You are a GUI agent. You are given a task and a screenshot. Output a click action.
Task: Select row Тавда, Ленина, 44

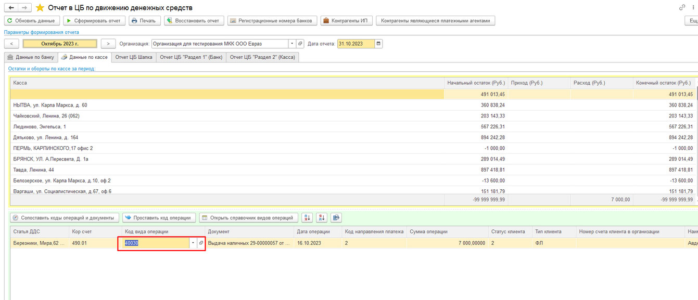pyautogui.click(x=353, y=170)
